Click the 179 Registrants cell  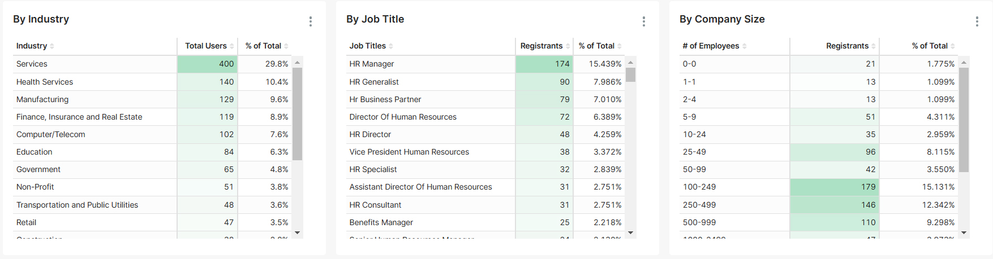coord(835,187)
